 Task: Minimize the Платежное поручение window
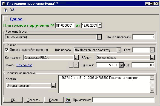[x=147, y=4]
